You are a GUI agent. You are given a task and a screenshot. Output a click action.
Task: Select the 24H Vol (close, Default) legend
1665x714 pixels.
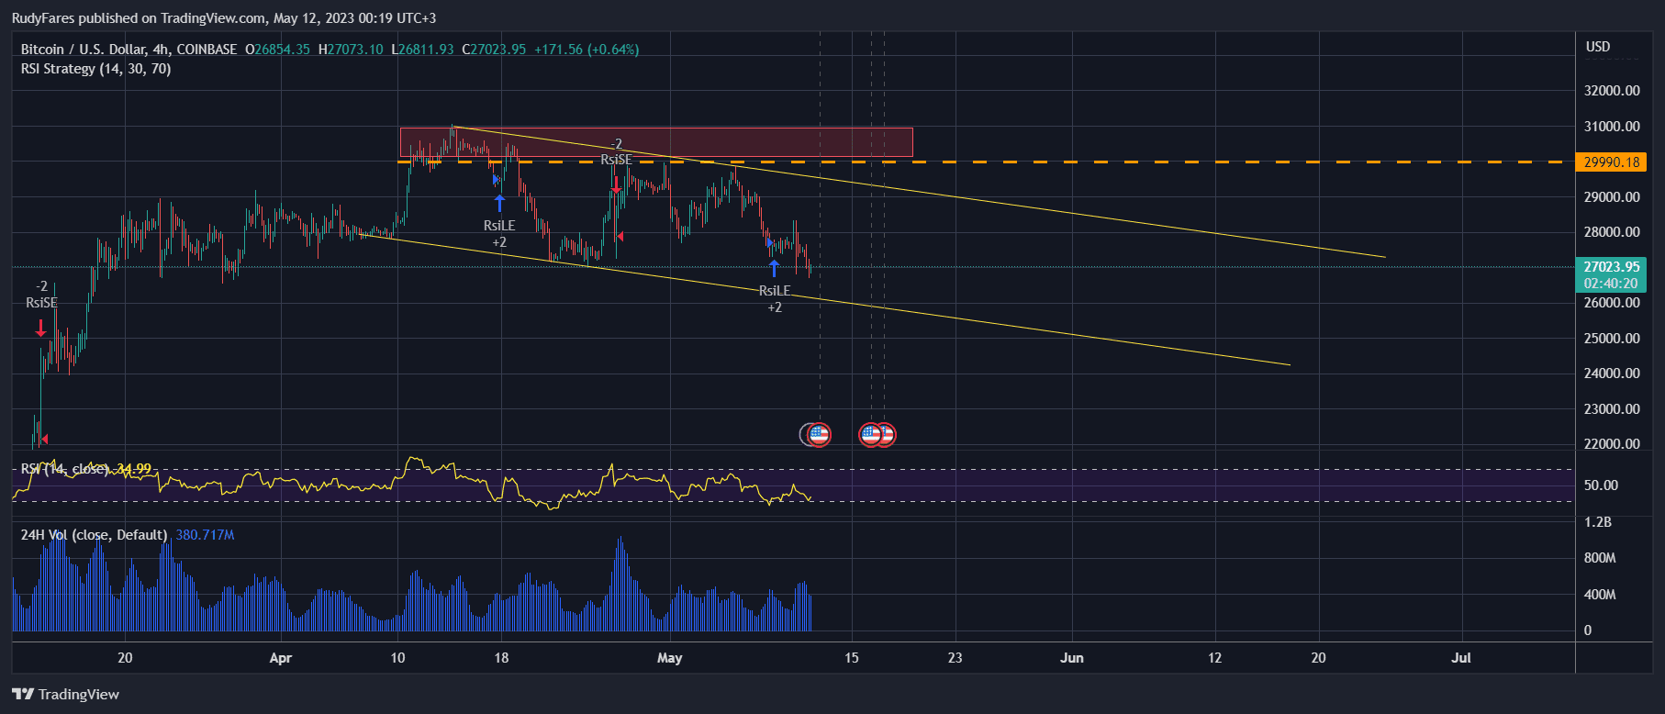point(95,535)
